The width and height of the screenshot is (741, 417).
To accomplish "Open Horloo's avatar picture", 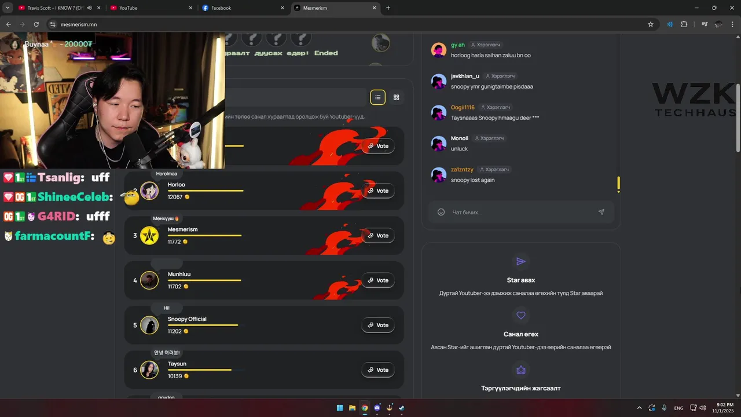I will tap(149, 191).
